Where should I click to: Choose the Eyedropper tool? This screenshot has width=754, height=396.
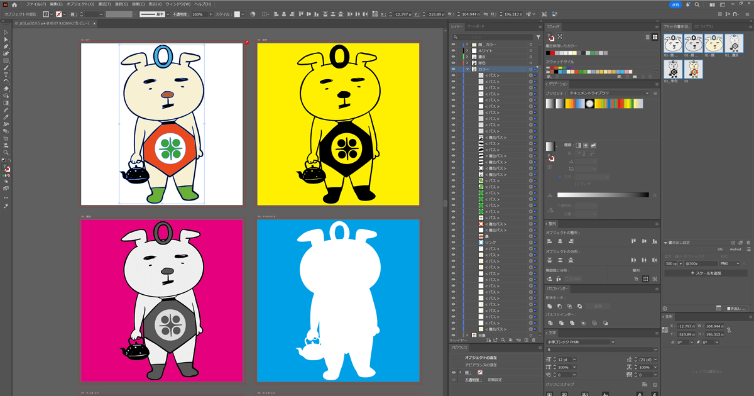point(6,118)
